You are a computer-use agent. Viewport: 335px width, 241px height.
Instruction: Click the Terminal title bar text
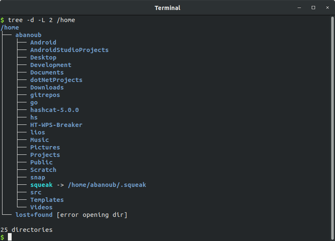(x=167, y=8)
